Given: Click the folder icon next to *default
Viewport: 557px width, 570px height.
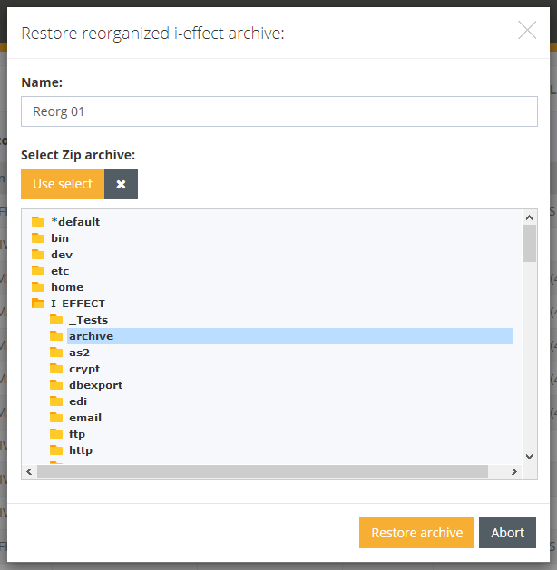Looking at the screenshot, I should (37, 222).
